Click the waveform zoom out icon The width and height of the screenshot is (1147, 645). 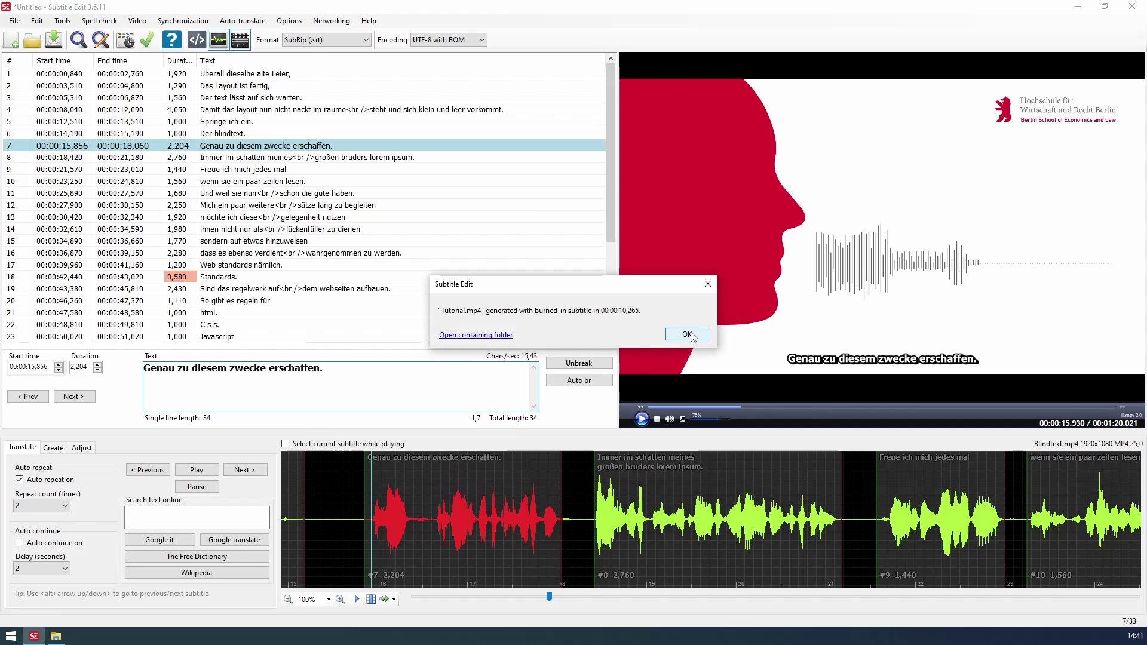pyautogui.click(x=288, y=599)
